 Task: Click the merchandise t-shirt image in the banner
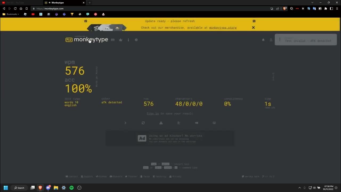pos(107,28)
